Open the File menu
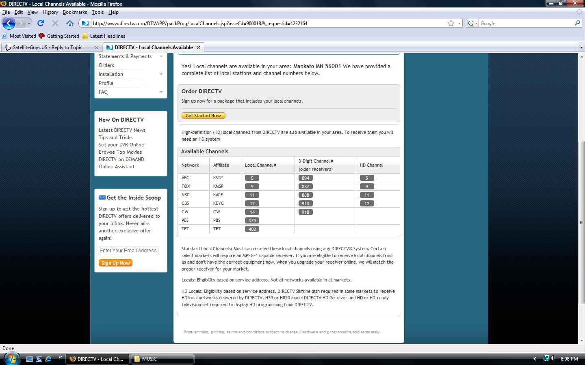This screenshot has height=365, width=585. (6, 12)
